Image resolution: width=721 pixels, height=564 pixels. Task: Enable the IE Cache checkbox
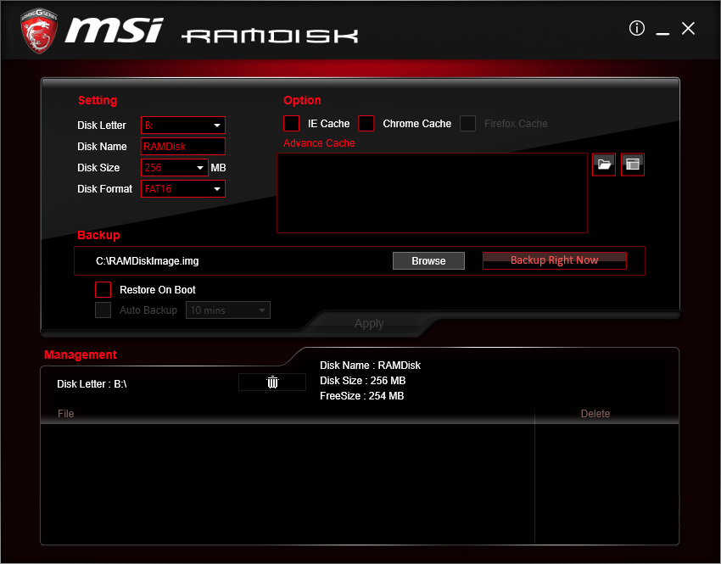click(291, 124)
